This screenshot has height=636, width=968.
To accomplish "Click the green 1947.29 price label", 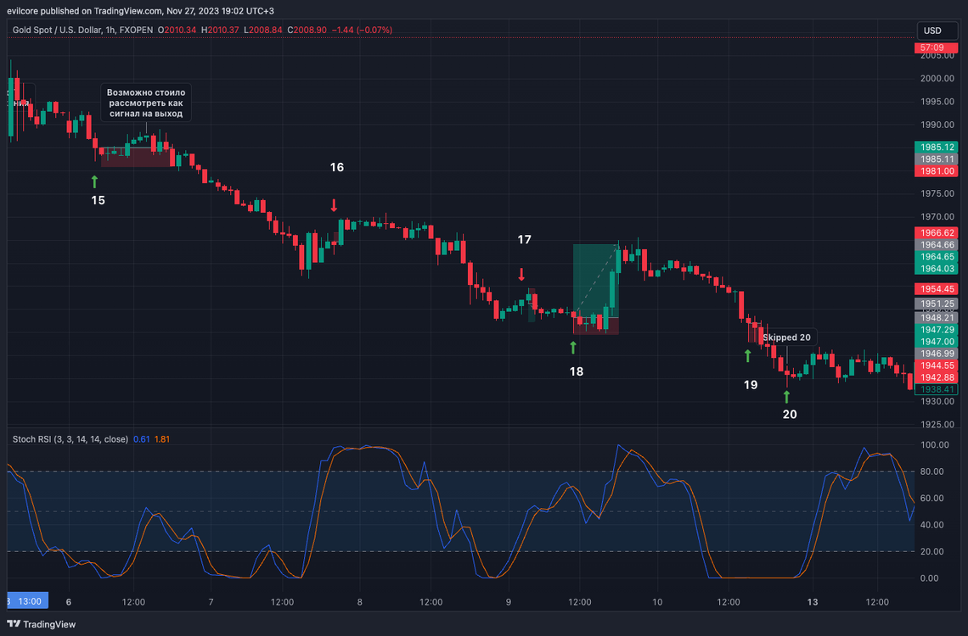I will pyautogui.click(x=936, y=330).
